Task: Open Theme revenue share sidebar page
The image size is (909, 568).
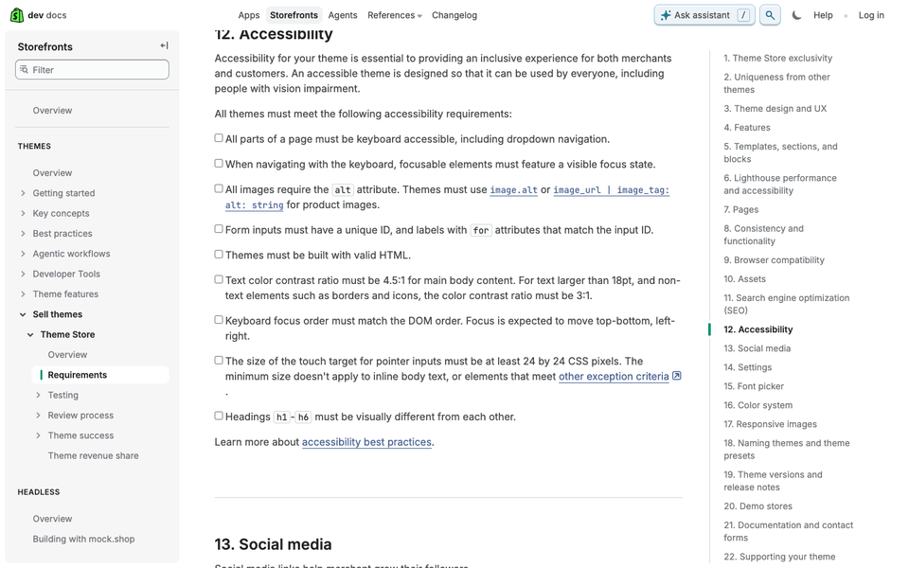Action: coord(94,455)
